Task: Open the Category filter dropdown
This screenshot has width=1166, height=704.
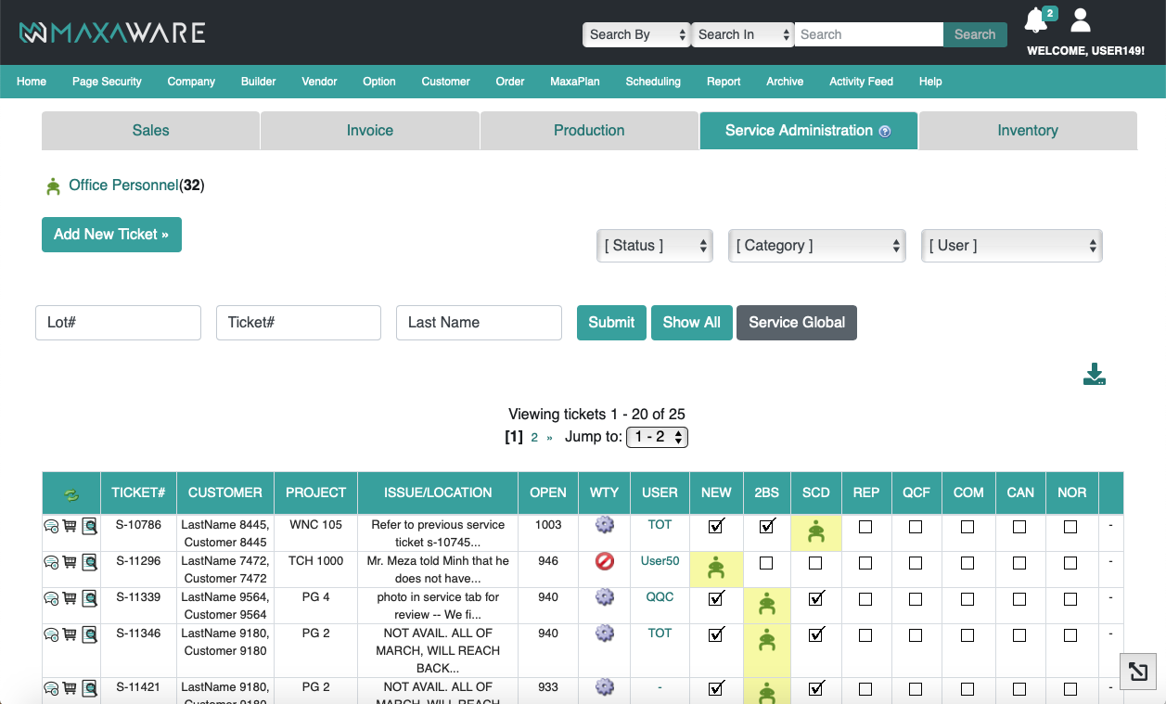Action: tap(817, 246)
